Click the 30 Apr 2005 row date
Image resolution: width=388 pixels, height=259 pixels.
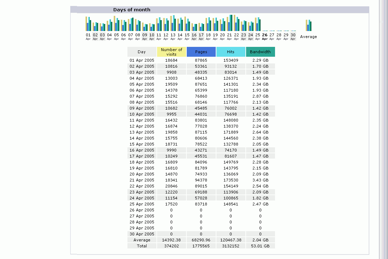point(142,234)
